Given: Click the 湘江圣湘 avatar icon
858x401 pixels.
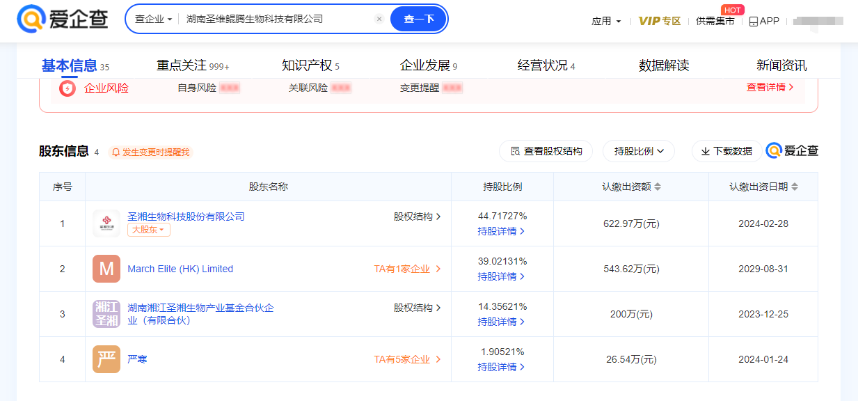Looking at the screenshot, I should tap(106, 314).
